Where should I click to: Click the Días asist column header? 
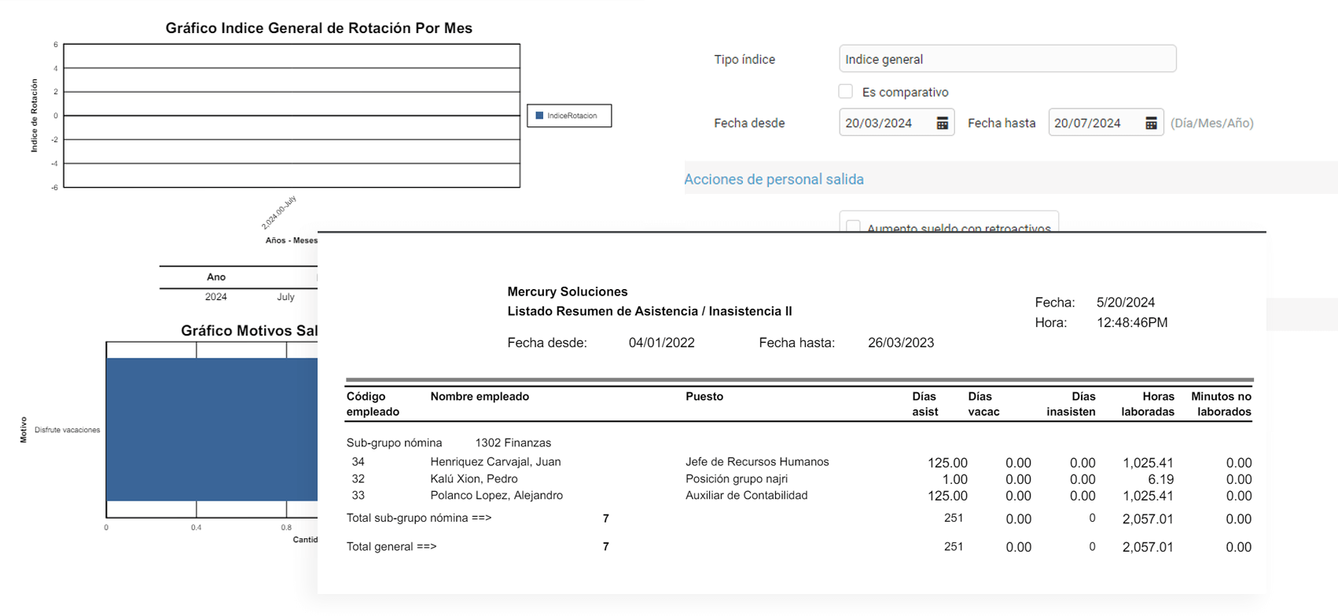(925, 404)
